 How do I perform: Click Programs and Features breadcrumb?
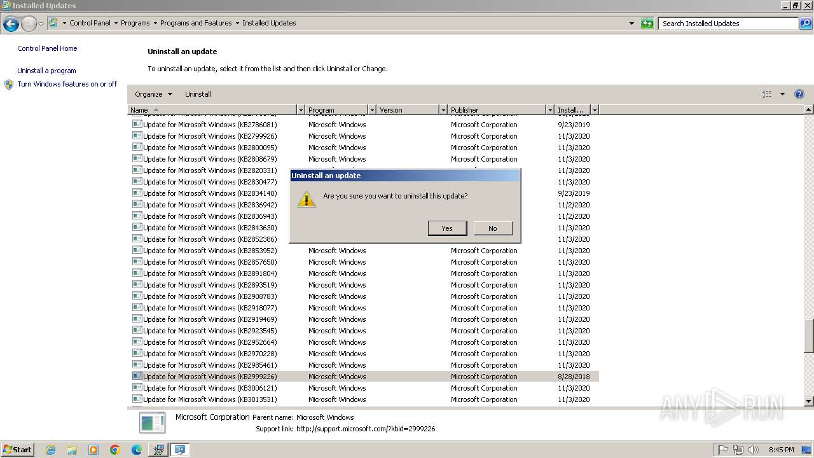click(x=196, y=23)
